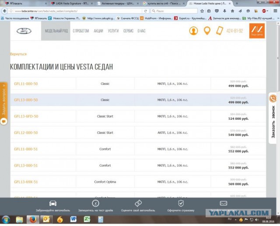Open Excel from the taskbar

[x=87, y=219]
